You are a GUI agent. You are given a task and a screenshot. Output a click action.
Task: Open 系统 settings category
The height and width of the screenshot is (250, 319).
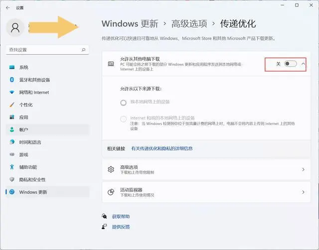[x=48, y=67]
